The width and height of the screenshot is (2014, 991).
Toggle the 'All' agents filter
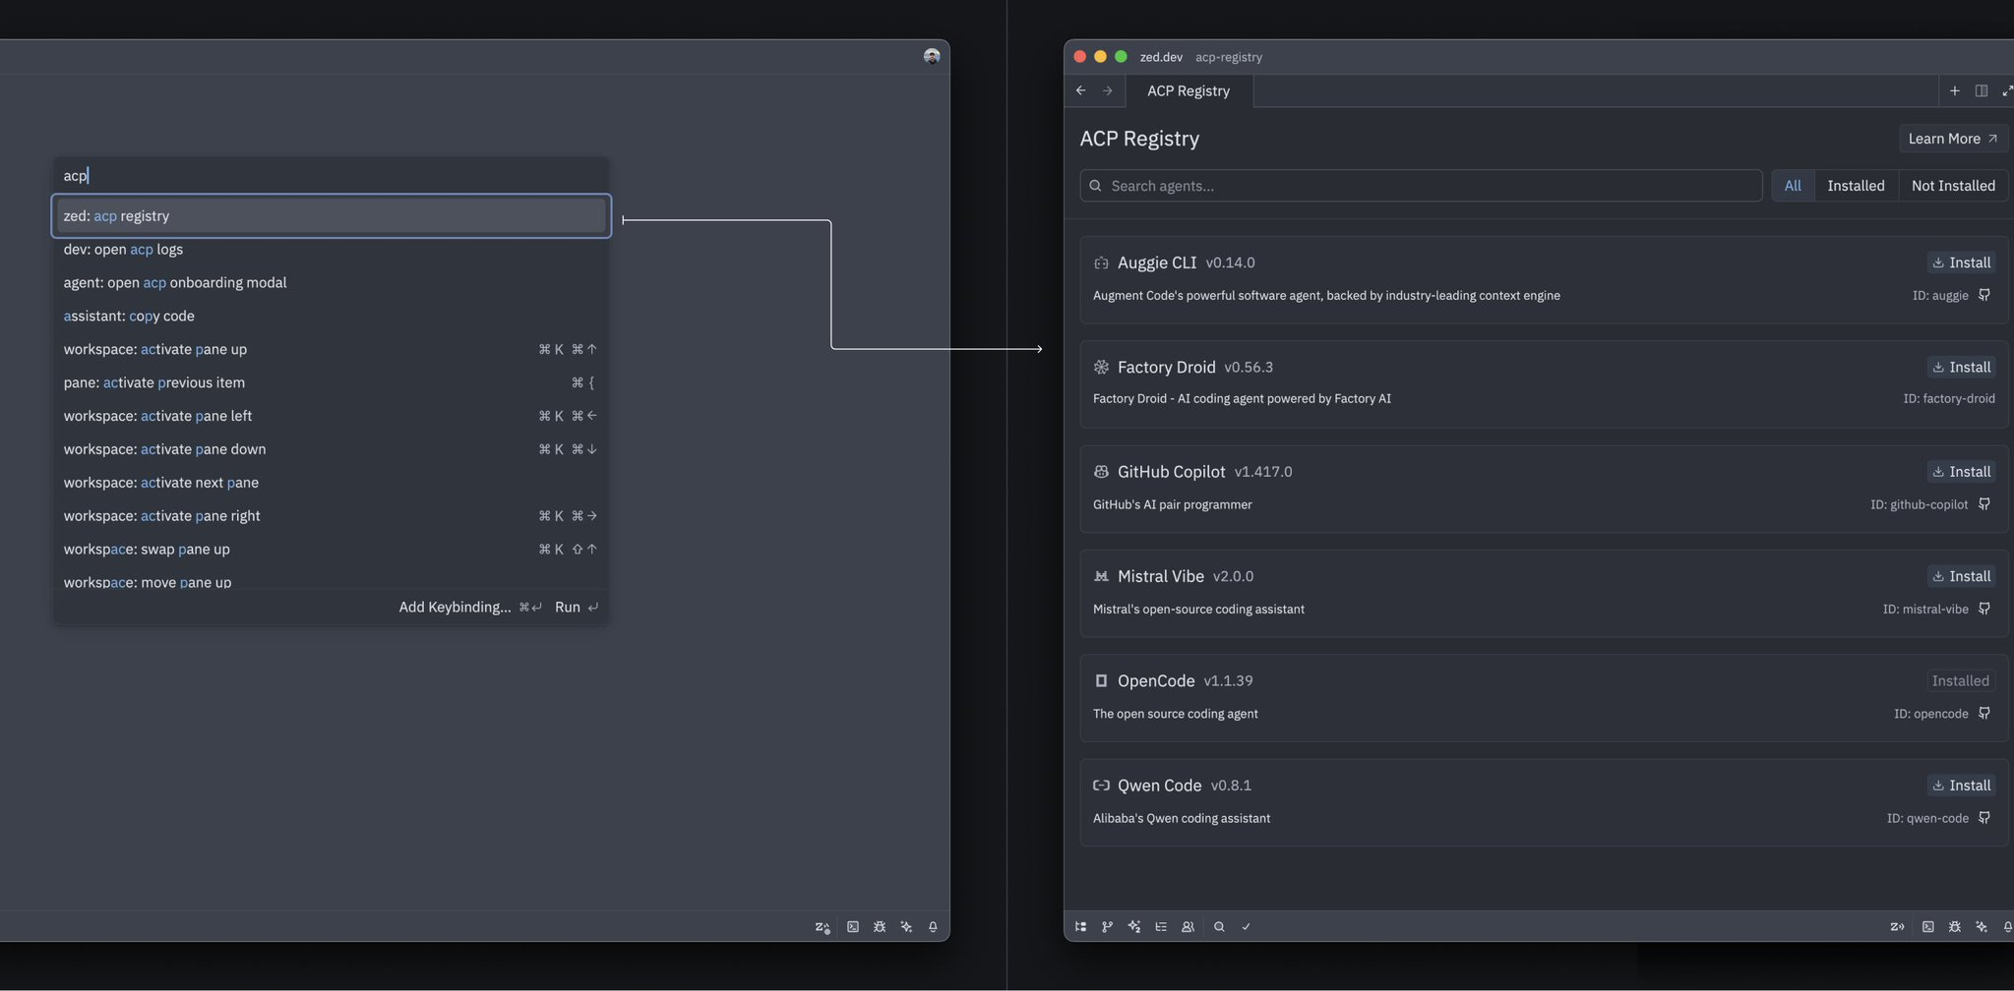point(1792,185)
